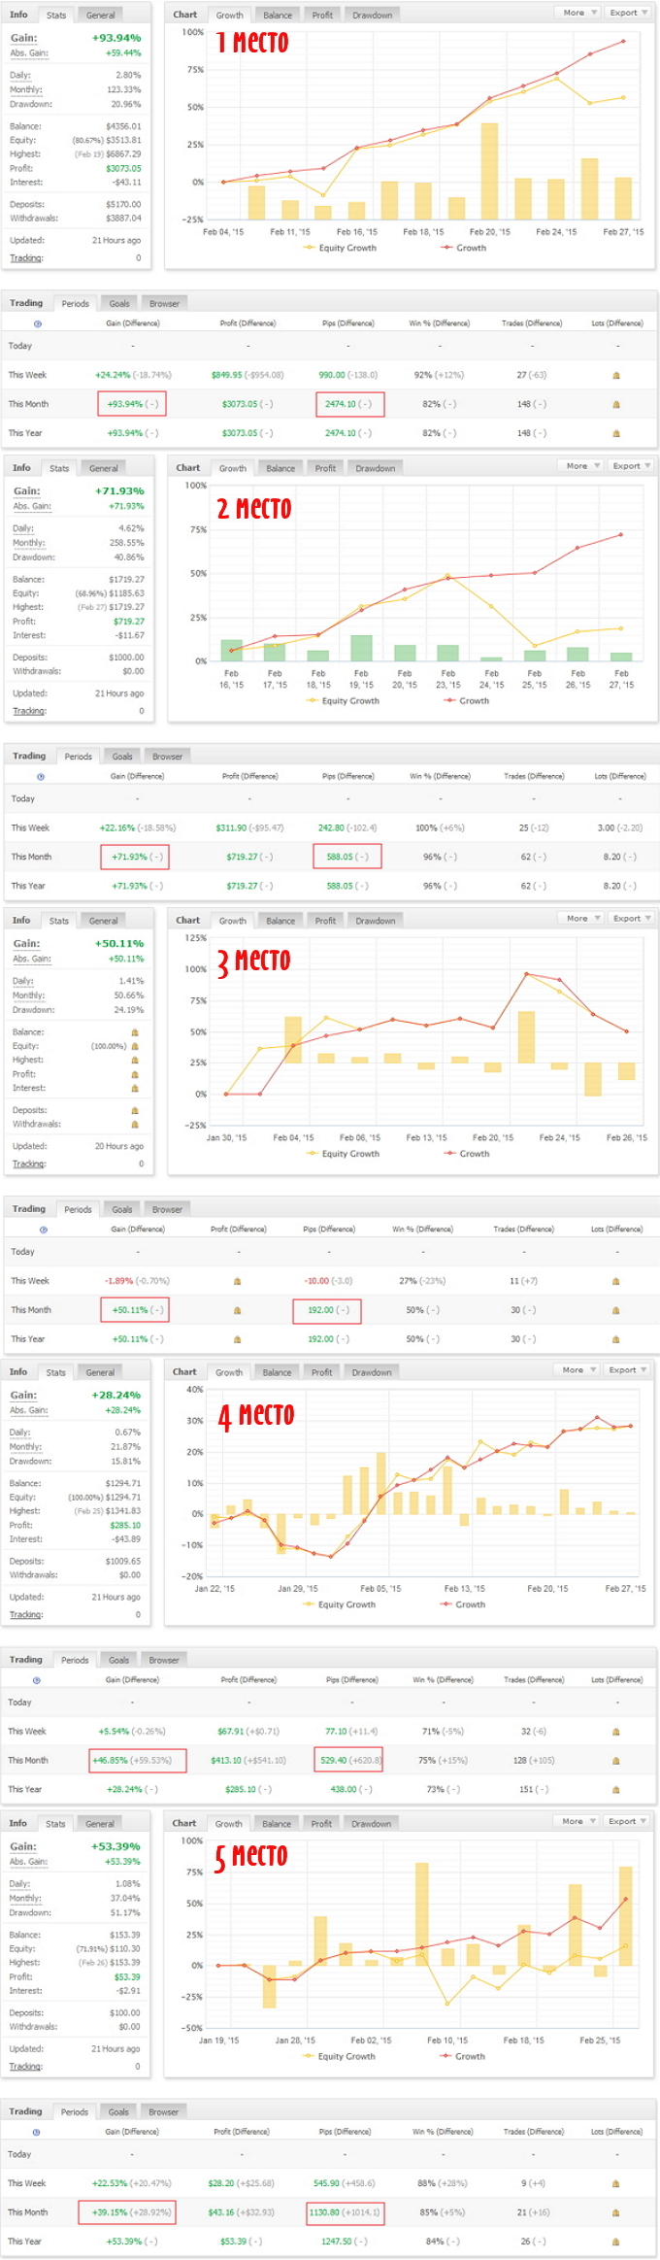Click the blue help icon in +53.39% trading table header

click(37, 2132)
